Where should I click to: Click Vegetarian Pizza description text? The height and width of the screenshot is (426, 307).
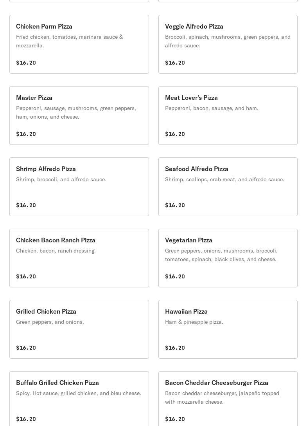(x=221, y=255)
